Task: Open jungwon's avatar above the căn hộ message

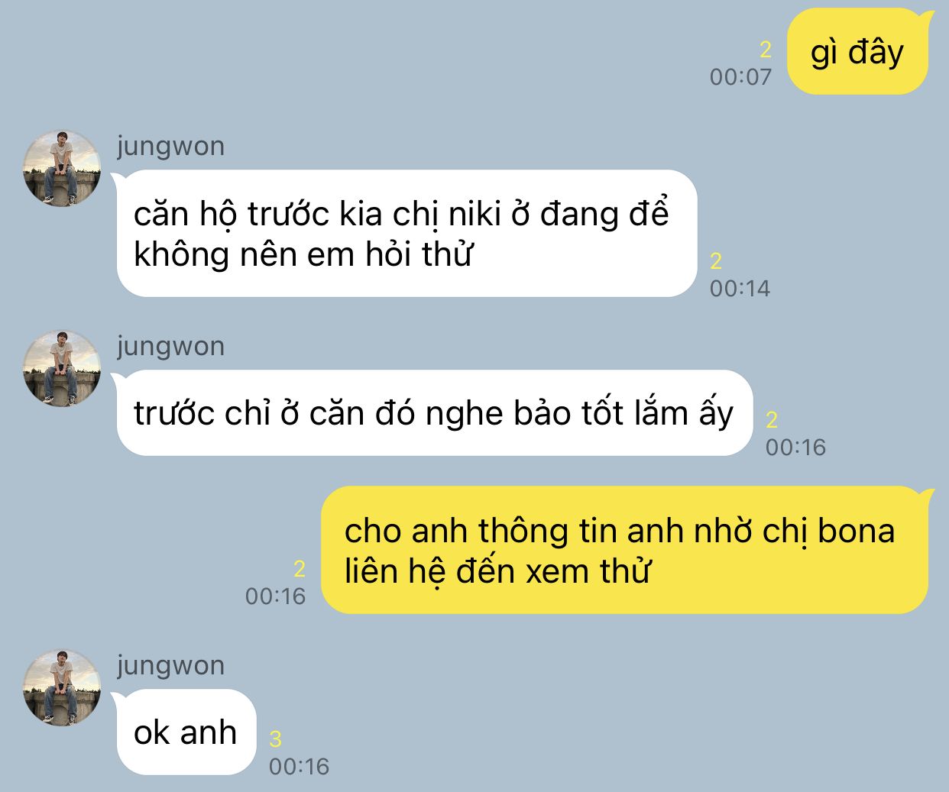Action: point(62,168)
